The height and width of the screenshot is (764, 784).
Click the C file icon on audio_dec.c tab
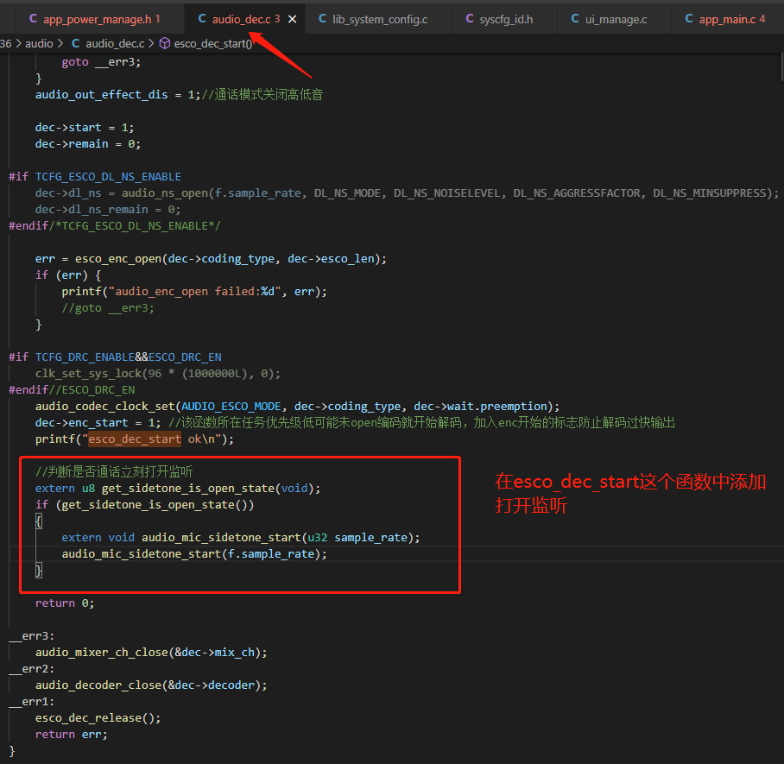pos(202,18)
